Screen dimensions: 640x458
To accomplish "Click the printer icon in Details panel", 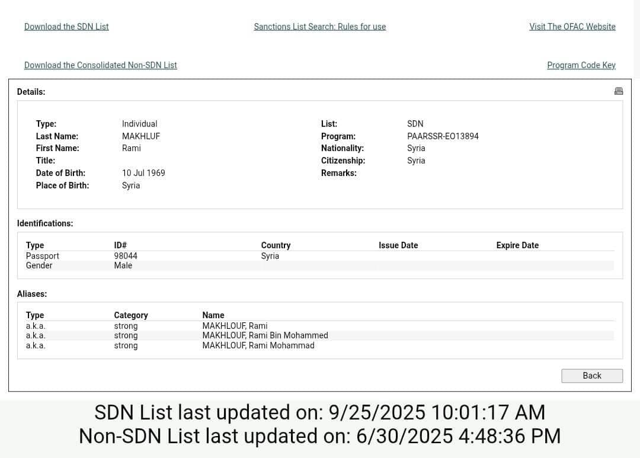I will tap(619, 91).
